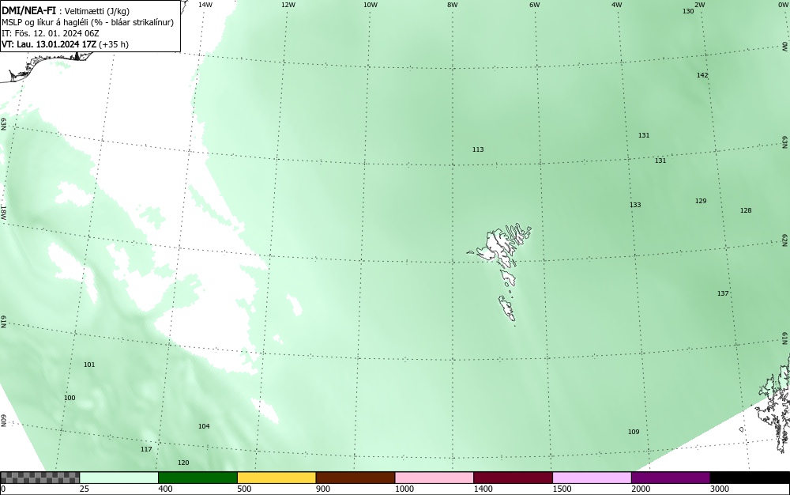Click the black above-3000 legend swatch
This screenshot has width=790, height=495.
(750, 478)
